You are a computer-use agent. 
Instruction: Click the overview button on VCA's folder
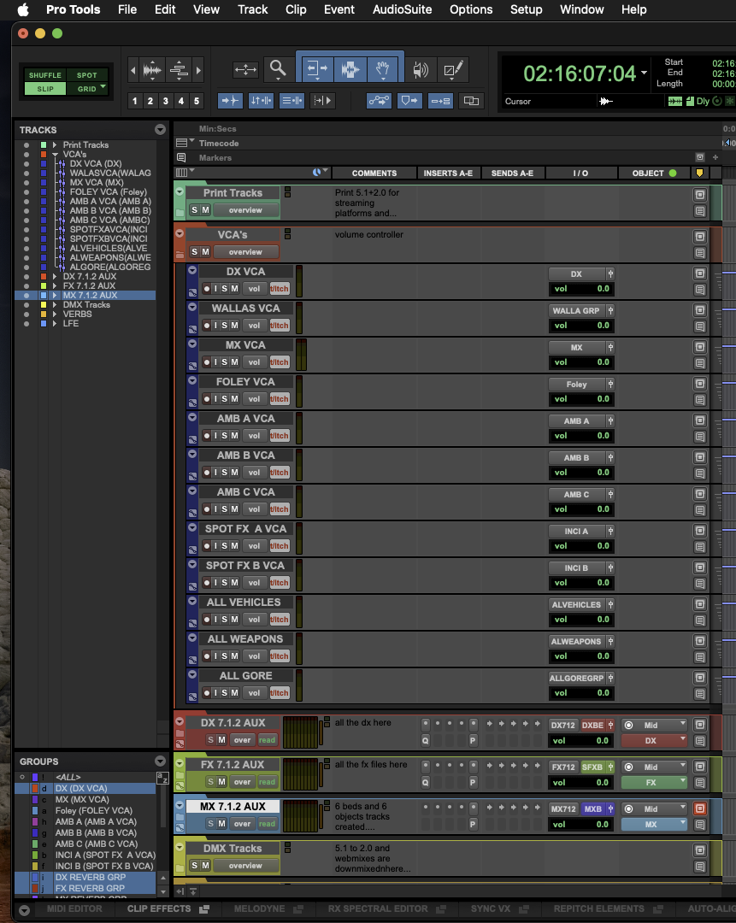pyautogui.click(x=245, y=252)
